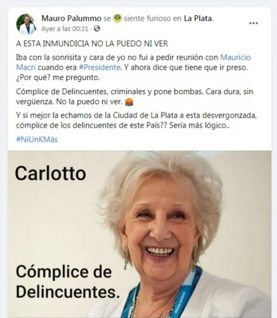This screenshot has width=277, height=318.
Task: Open the #NiUnKMás hashtag
Action: pyautogui.click(x=37, y=139)
